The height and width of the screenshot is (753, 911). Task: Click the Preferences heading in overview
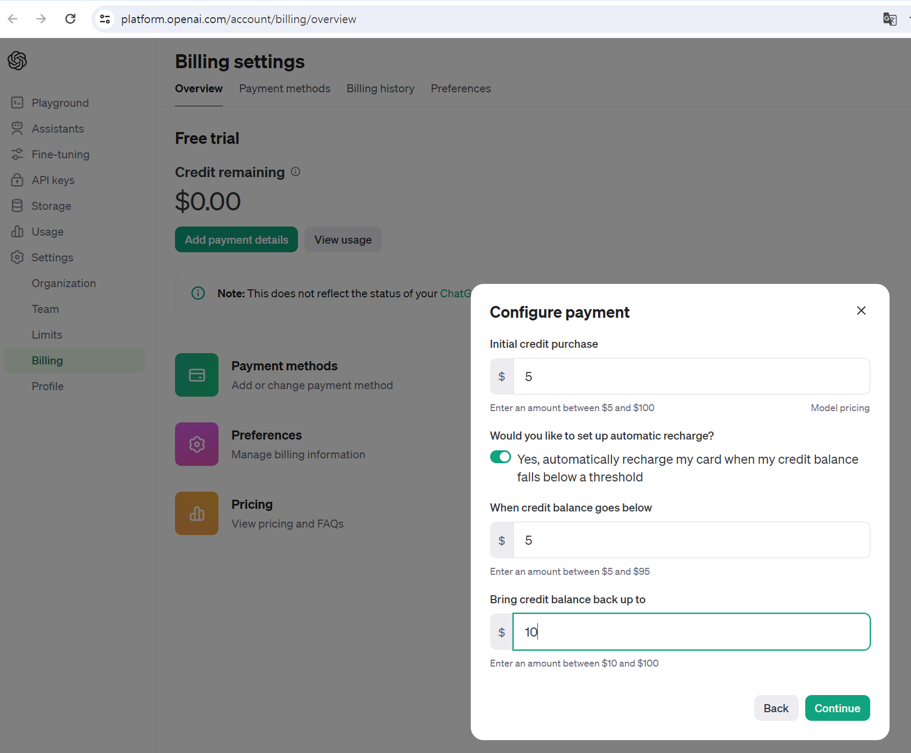[x=266, y=435]
